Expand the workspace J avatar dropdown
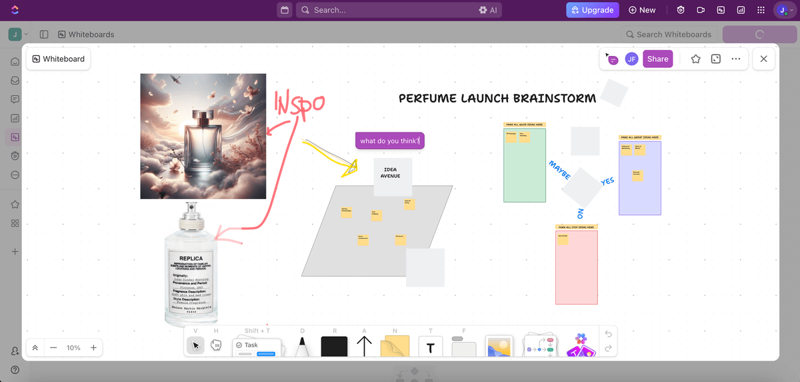 point(18,35)
